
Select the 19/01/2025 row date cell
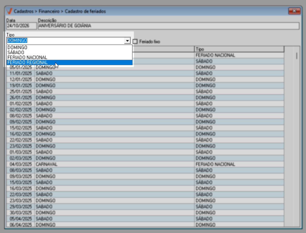click(x=21, y=85)
